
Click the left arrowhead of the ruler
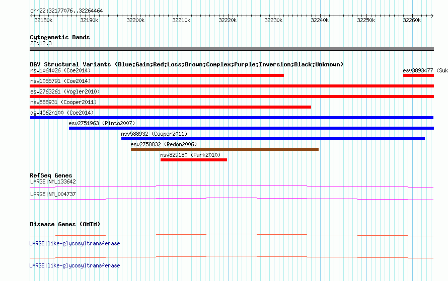(31, 16)
